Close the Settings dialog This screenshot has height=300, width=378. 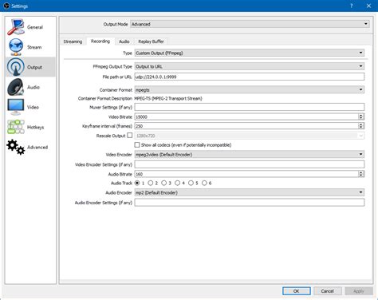368,6
